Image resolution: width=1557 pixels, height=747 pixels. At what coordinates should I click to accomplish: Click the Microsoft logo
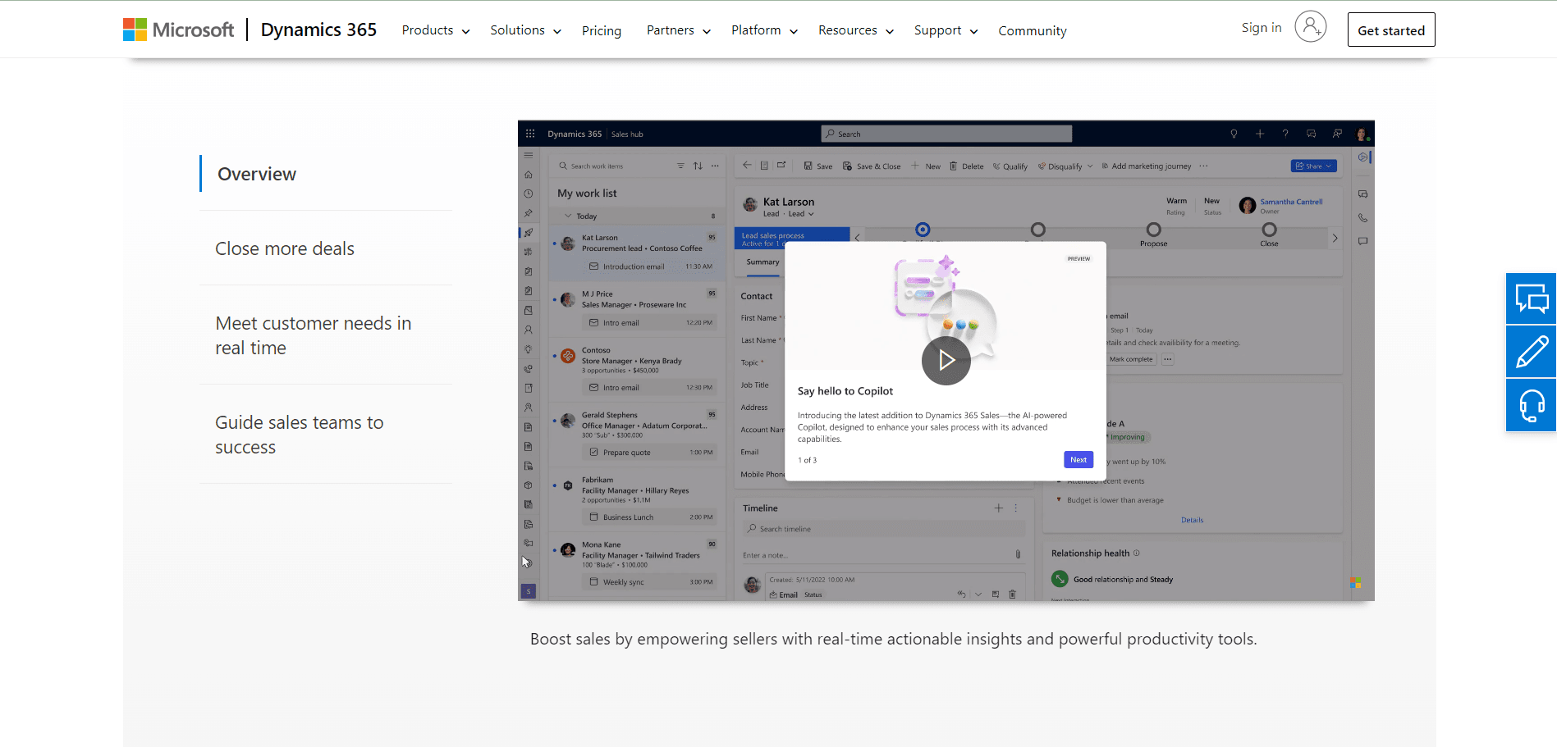coord(178,30)
